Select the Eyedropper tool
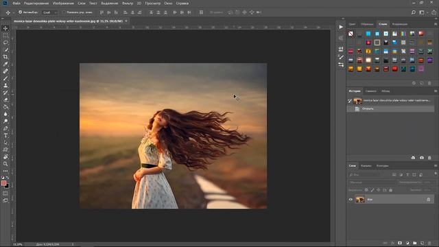 click(x=5, y=64)
